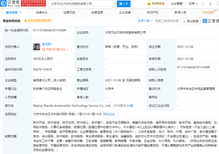
Task: Click the red 全国企业信用查询系统 badge
Action: (x=33, y=4)
